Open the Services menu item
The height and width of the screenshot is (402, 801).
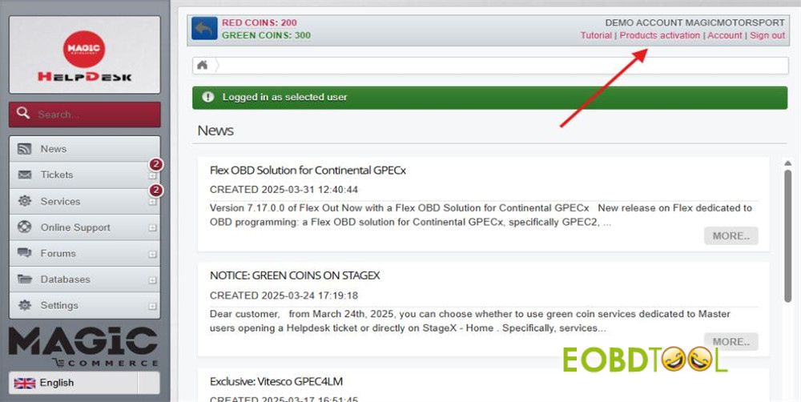(84, 201)
